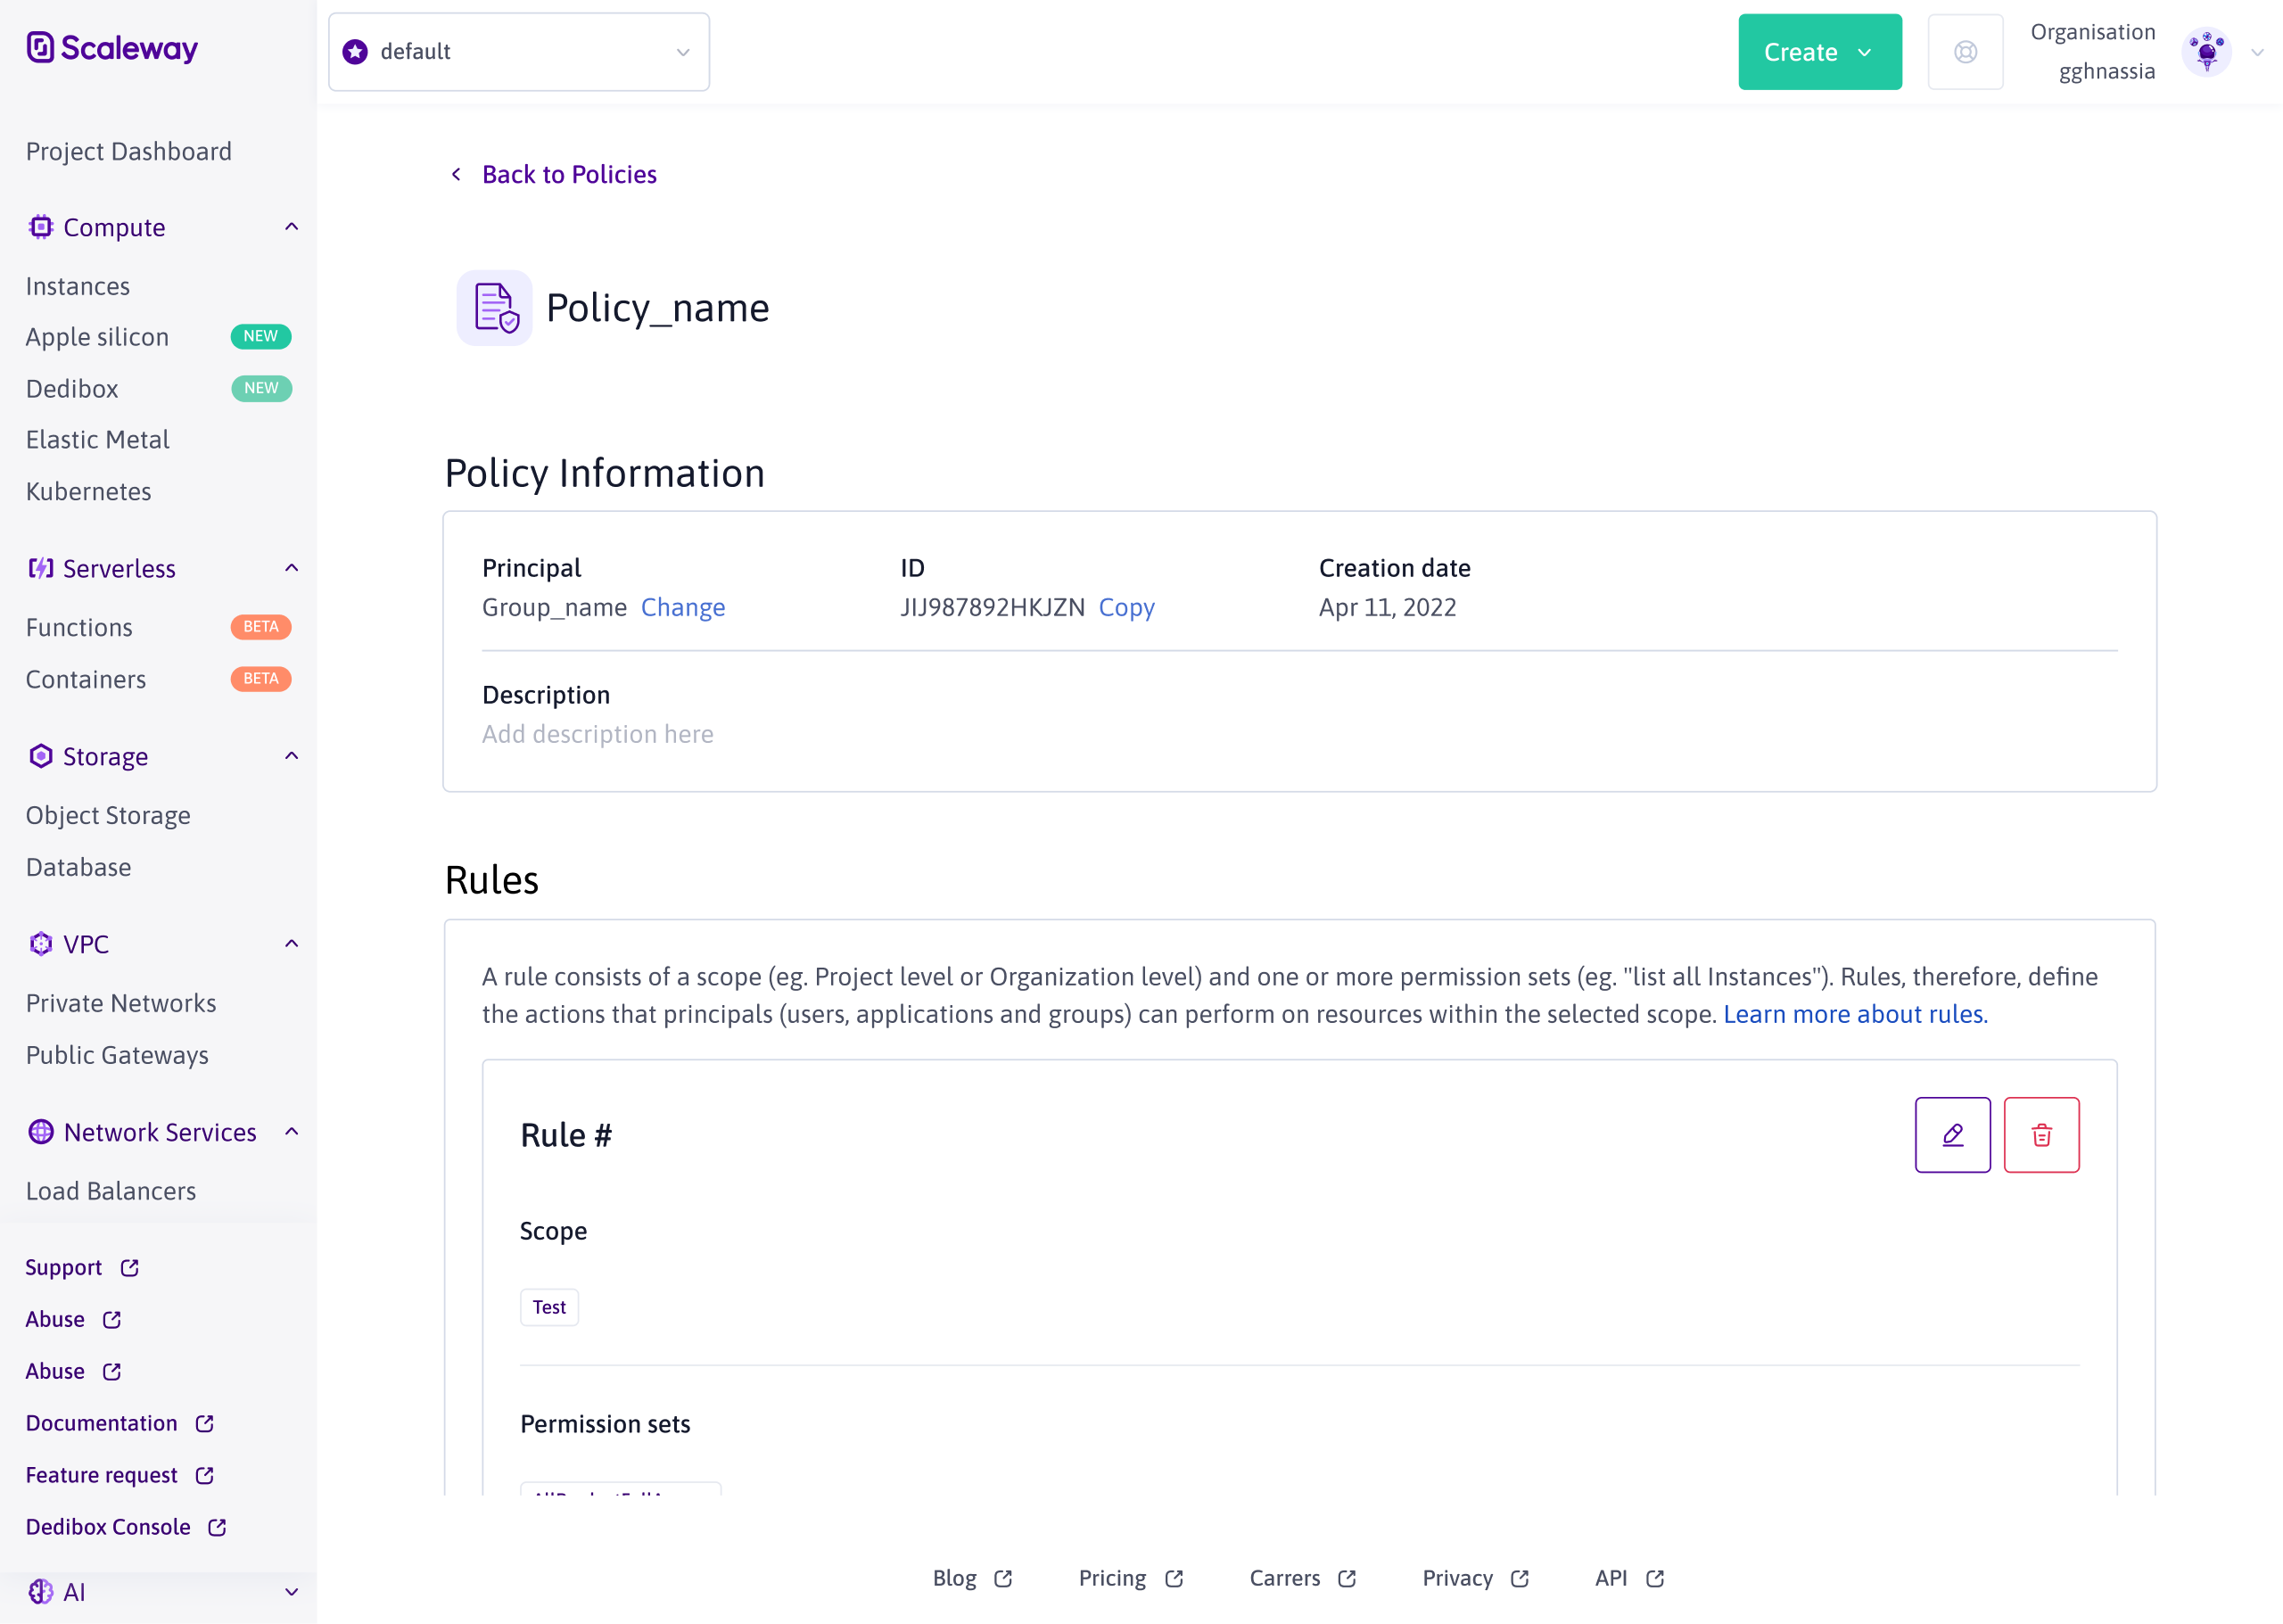Click Add description here field

tap(598, 734)
